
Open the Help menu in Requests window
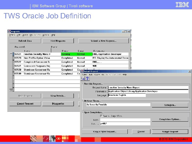[53, 35]
